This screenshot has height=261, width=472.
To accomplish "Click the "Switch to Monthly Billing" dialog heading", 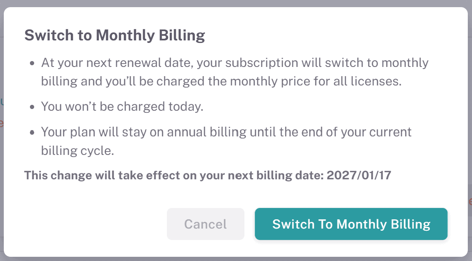I will click(115, 35).
